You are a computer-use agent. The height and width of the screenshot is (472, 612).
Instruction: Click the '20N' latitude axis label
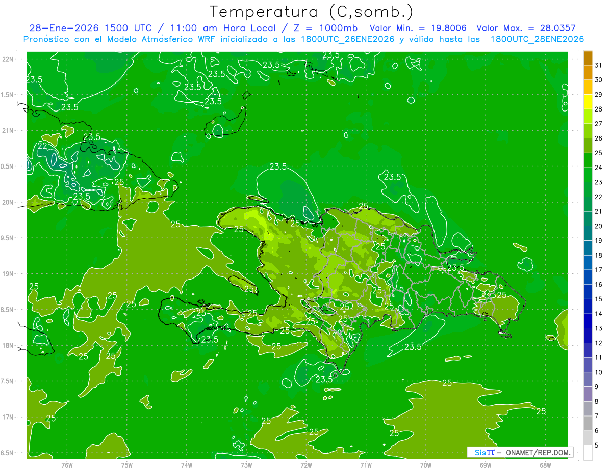click(8, 202)
